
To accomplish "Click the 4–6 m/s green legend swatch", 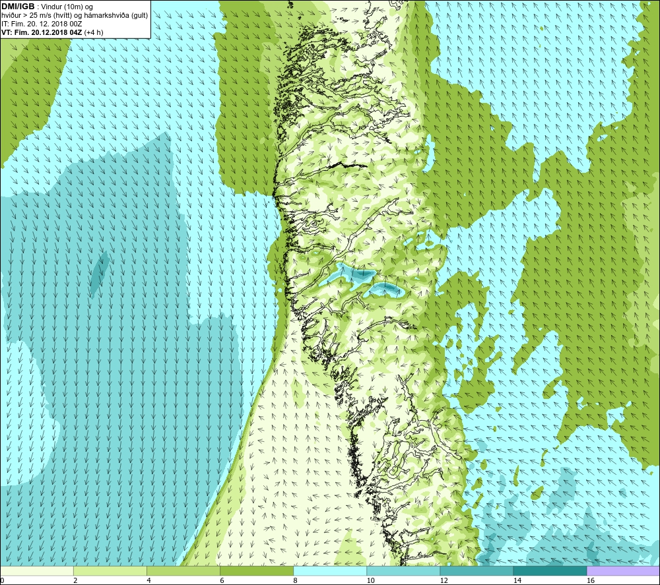I will click(183, 571).
